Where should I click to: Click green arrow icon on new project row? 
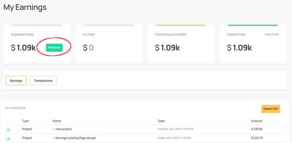(x=8, y=130)
